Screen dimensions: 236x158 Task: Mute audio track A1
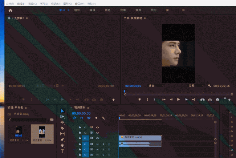point(97,144)
